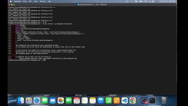188x106 pixels.
Task: Open the Shell menu
Action: pos(25,1)
